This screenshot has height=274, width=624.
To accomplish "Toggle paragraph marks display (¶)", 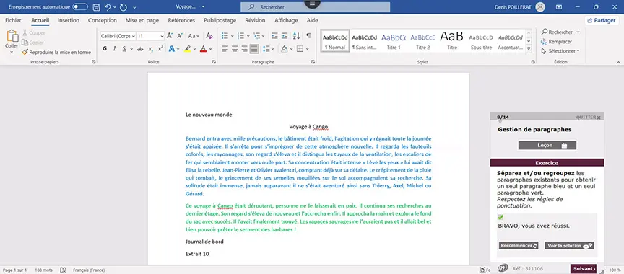I will tap(308, 36).
